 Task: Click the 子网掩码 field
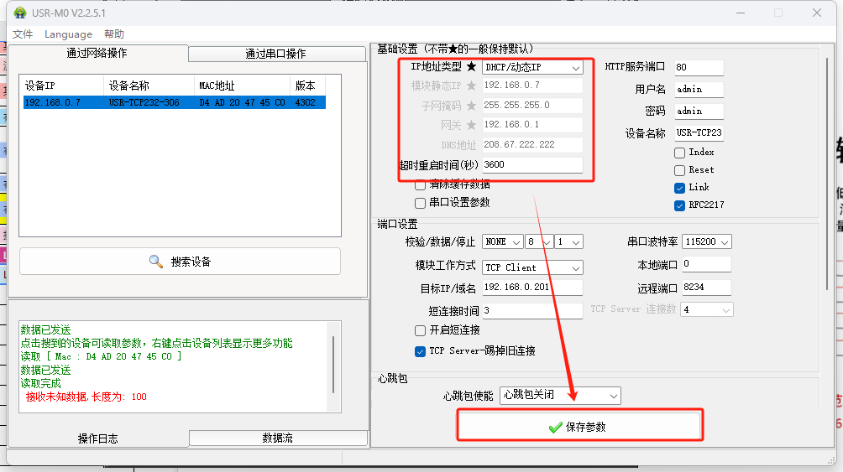click(x=532, y=106)
